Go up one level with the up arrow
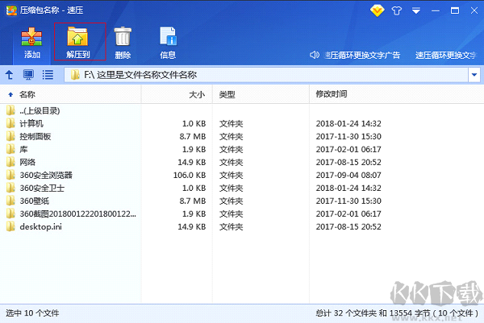This screenshot has height=323, width=484. tap(10, 75)
